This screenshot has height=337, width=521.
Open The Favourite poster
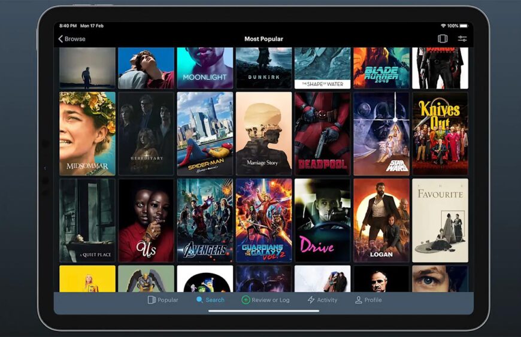[440, 220]
